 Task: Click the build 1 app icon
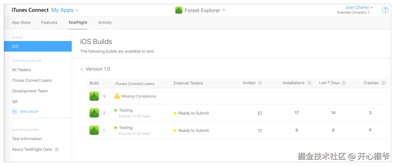(94, 130)
